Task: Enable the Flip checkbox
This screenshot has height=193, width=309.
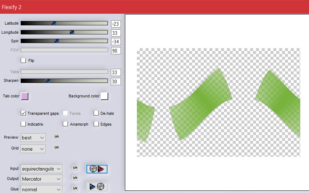Action: click(23, 60)
